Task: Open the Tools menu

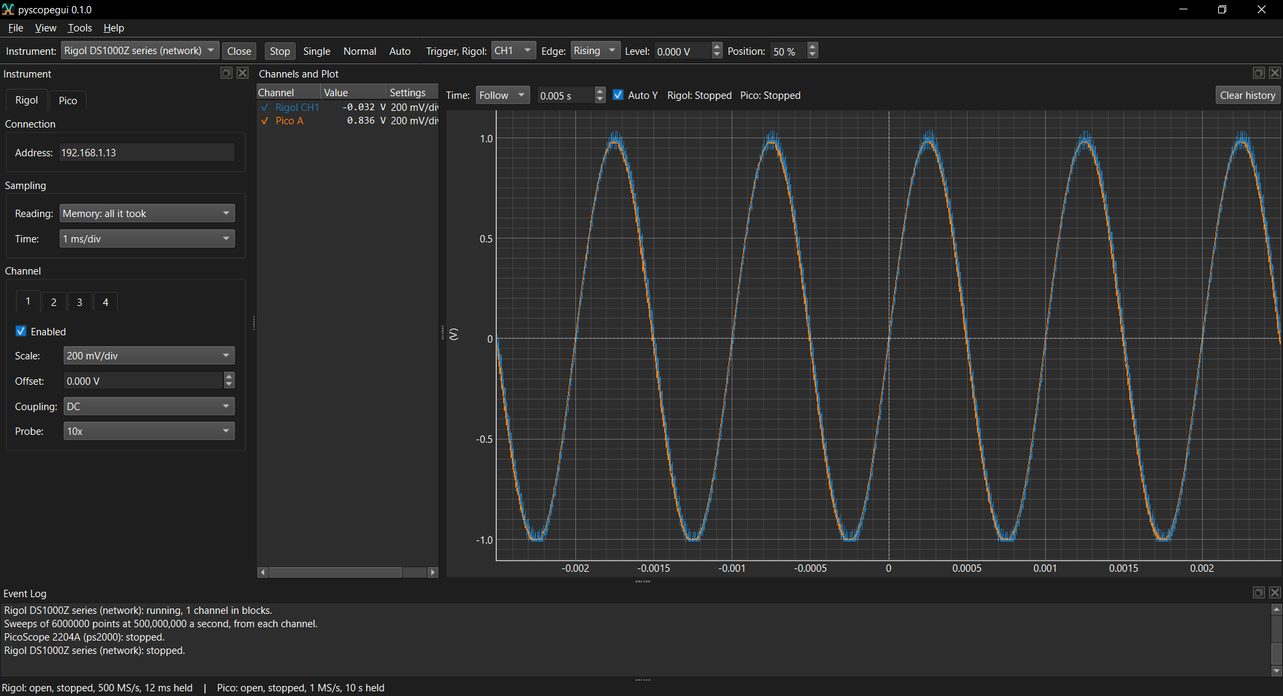Action: pyautogui.click(x=80, y=28)
